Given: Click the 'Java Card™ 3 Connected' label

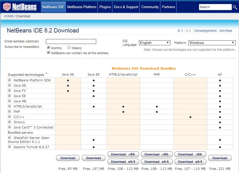Looking at the screenshot, I should (33, 127).
